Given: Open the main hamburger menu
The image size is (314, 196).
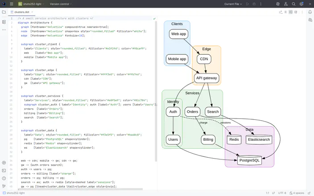Looking at the screenshot, I should coord(12,4).
